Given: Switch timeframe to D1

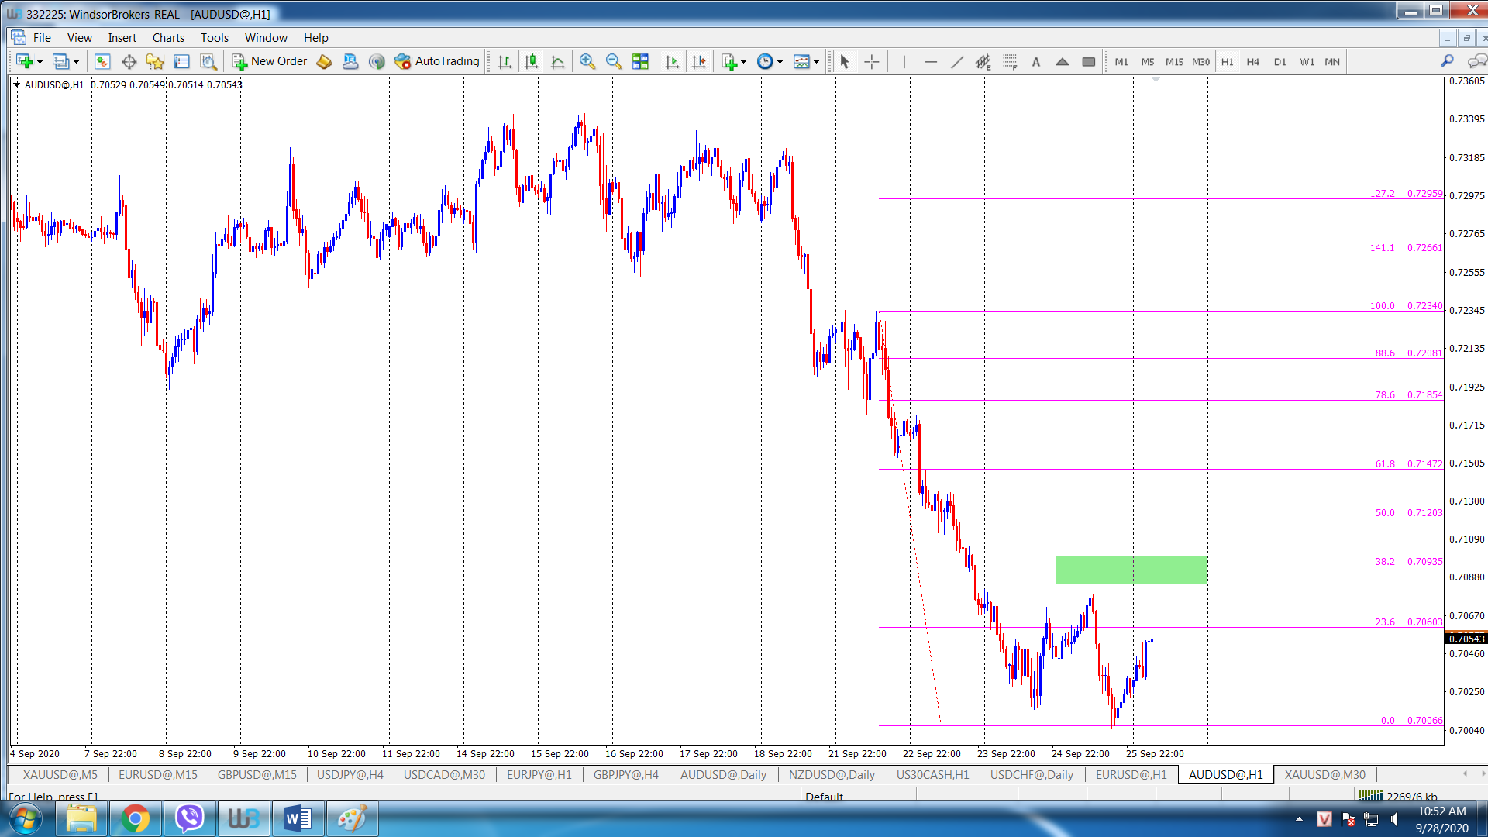Looking at the screenshot, I should coord(1280,61).
